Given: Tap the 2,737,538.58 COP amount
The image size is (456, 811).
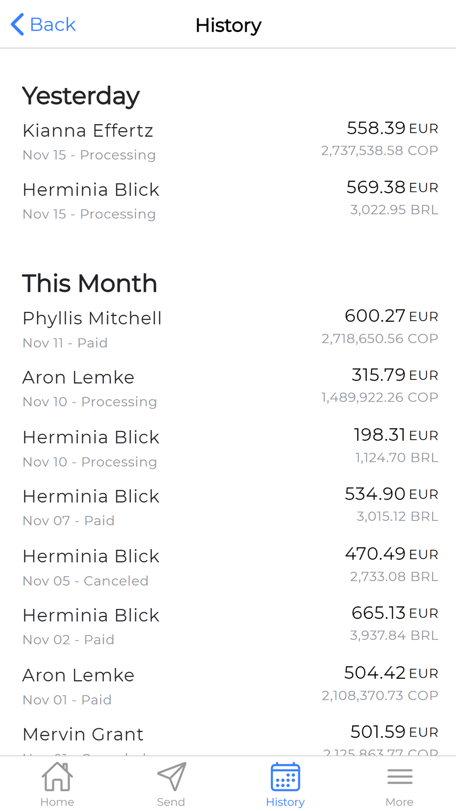Looking at the screenshot, I should 379,151.
